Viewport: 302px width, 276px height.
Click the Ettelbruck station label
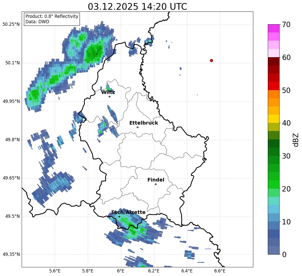144,123
